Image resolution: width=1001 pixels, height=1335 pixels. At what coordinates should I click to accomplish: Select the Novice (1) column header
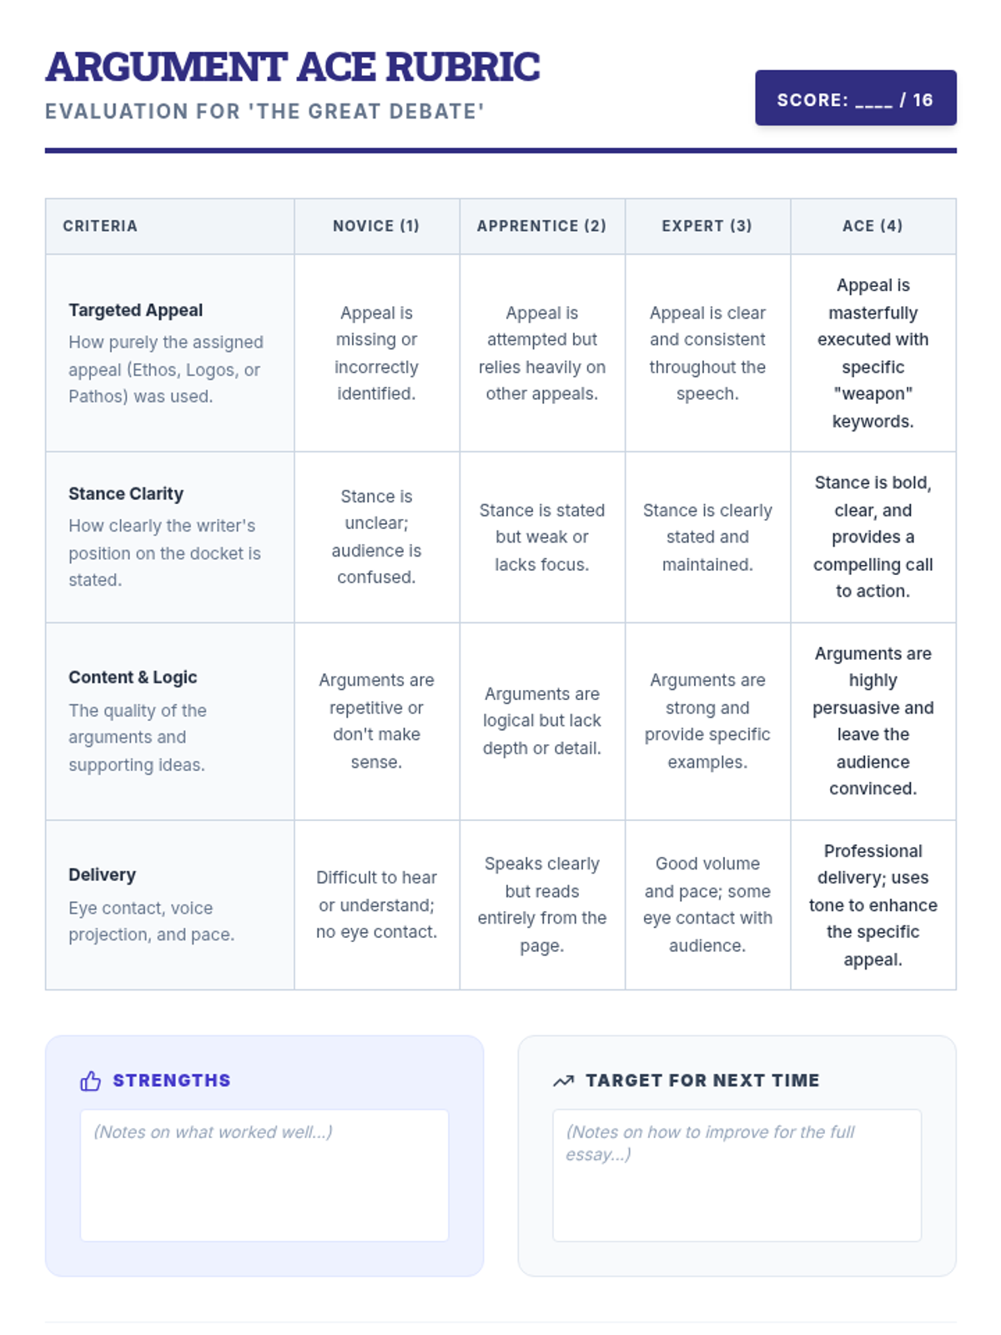coord(376,226)
